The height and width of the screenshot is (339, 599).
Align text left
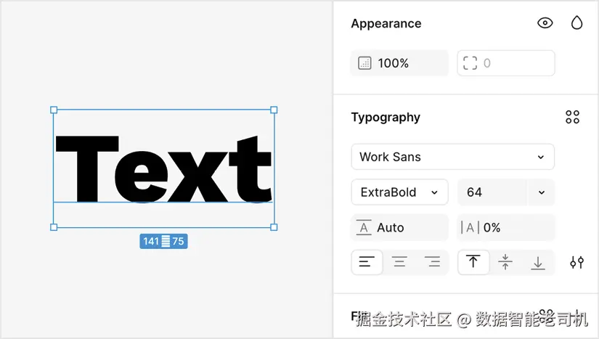[x=367, y=262]
